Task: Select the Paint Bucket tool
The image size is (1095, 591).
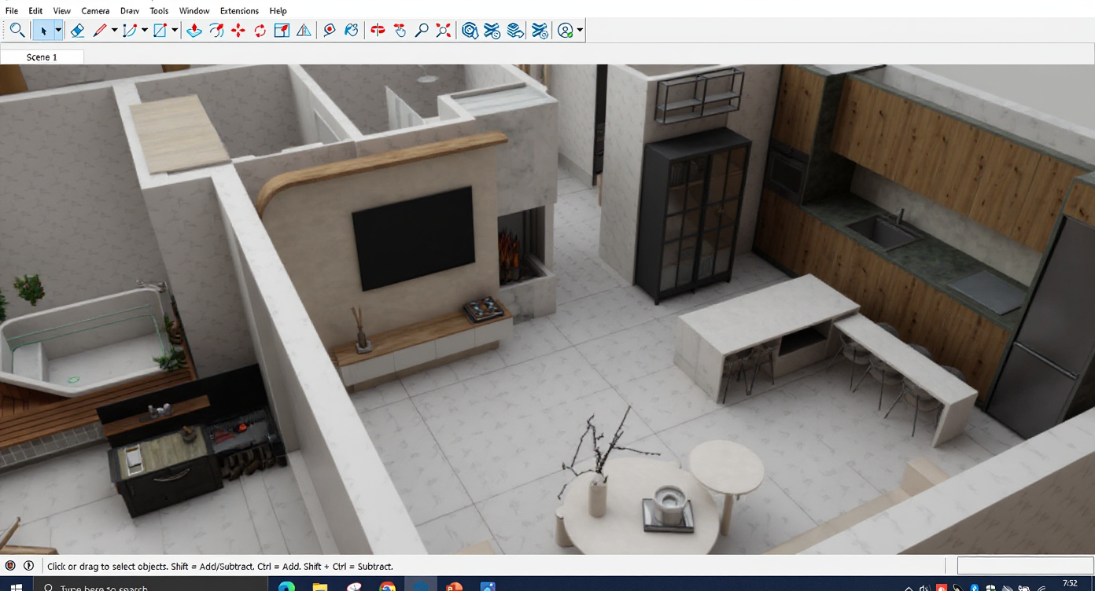Action: pyautogui.click(x=352, y=31)
